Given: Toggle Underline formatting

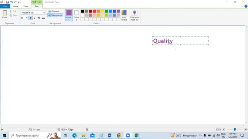Looking at the screenshot, I should [x=39, y=18].
